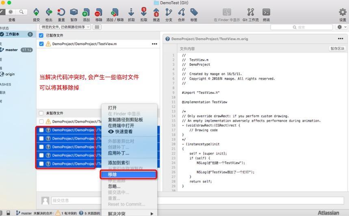Open the list view mode button
This screenshot has width=349, height=216.
(97, 27)
